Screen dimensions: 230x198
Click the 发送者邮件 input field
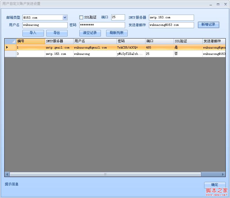(171, 25)
